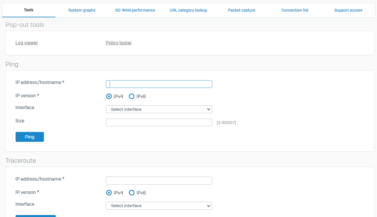Screen dimensions: 377x217
Task: Switch to the Connection list tab
Action: [x=295, y=10]
